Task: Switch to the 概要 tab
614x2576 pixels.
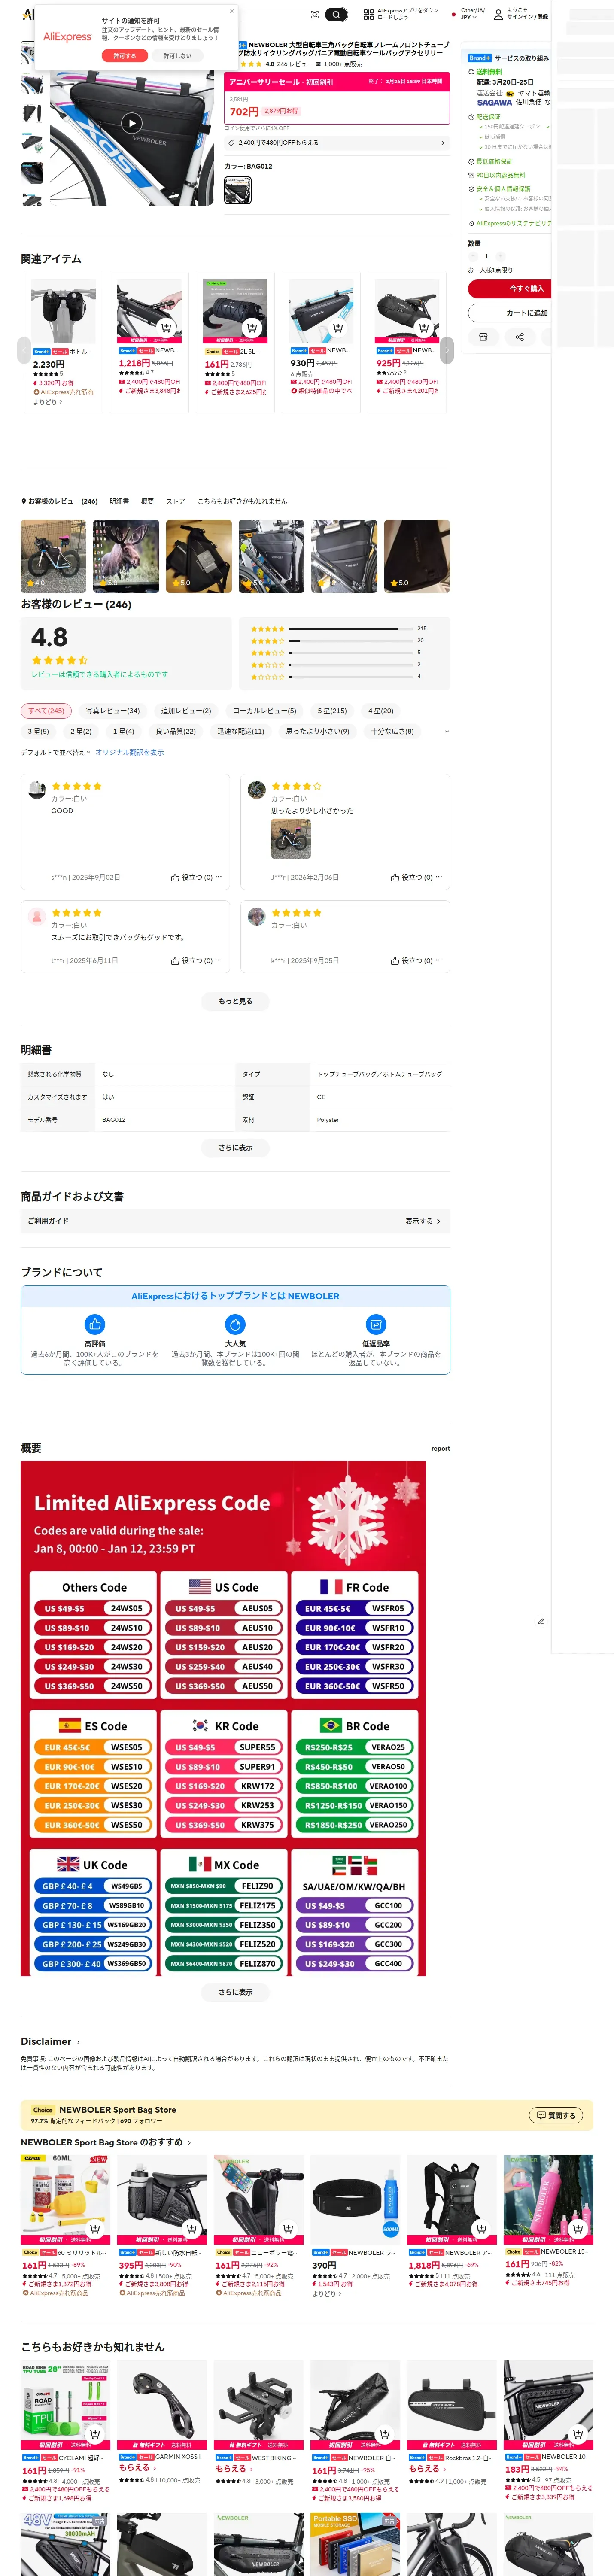Action: (x=147, y=501)
